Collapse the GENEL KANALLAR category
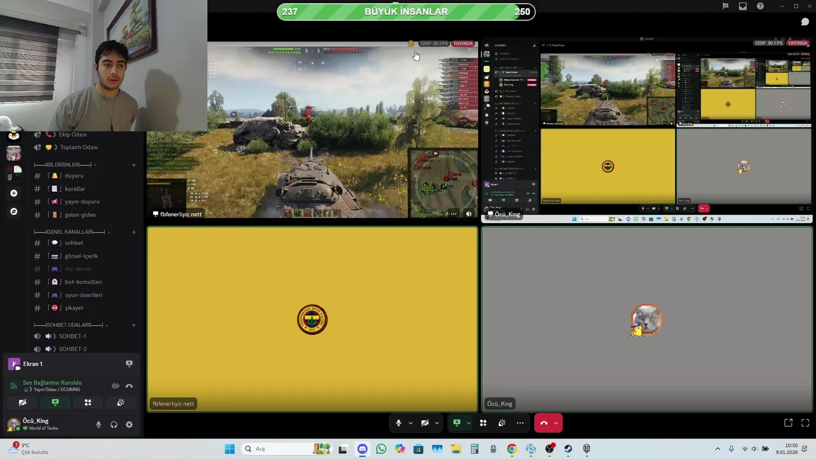 coord(72,232)
